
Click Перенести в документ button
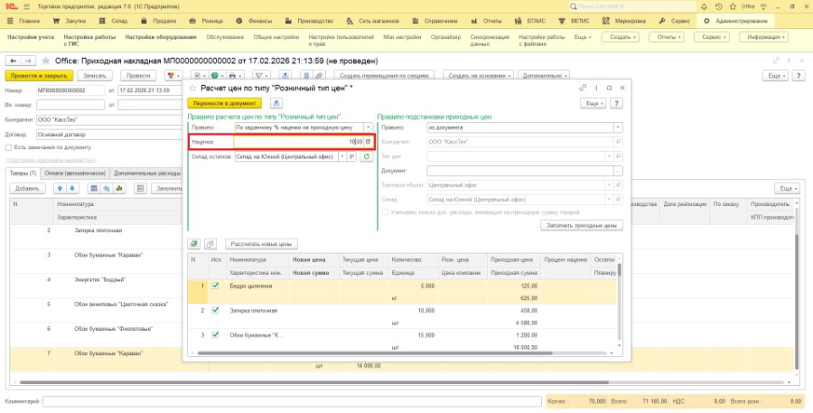click(225, 103)
